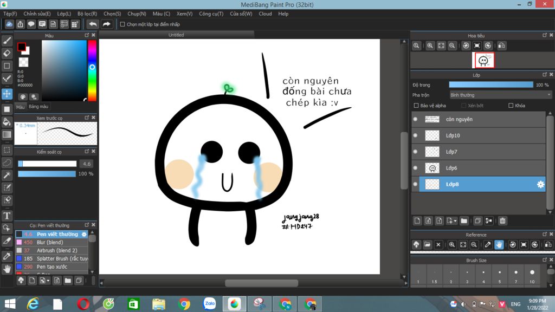
Task: Zoom out on the Navigator panel
Action: pyautogui.click(x=452, y=45)
